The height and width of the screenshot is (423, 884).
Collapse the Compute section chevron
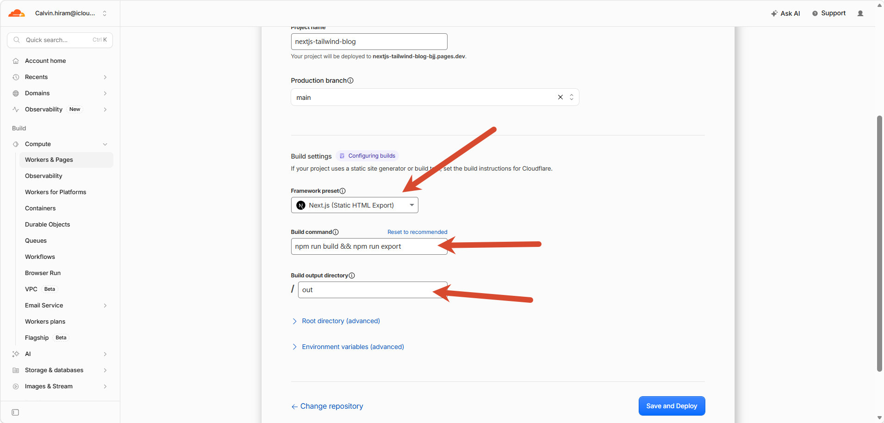coord(105,144)
